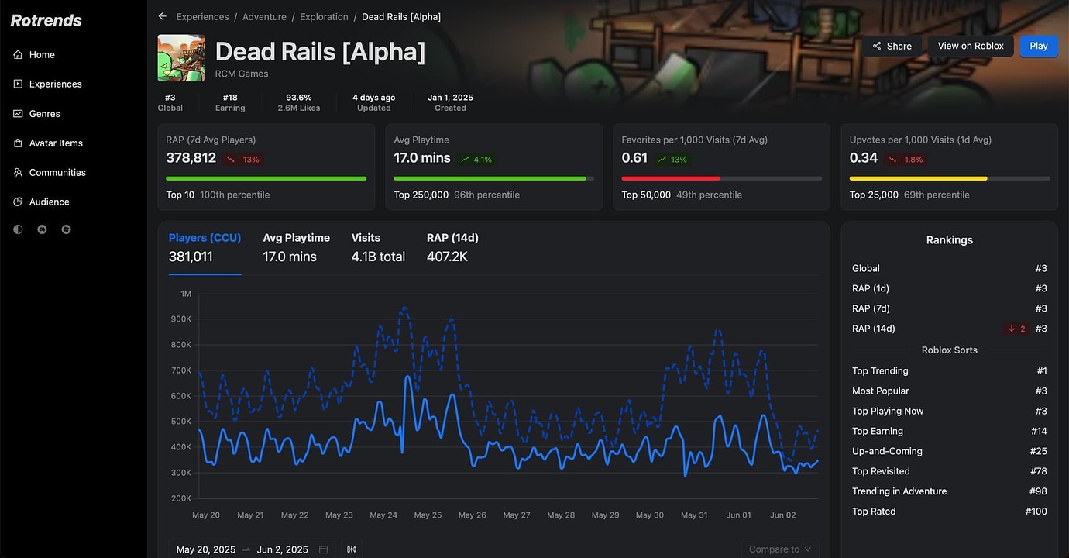Toggle the candlestick chart view

pyautogui.click(x=352, y=548)
